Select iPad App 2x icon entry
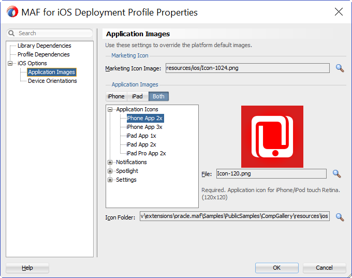Screen dimensions: 352x278 coord(141,144)
